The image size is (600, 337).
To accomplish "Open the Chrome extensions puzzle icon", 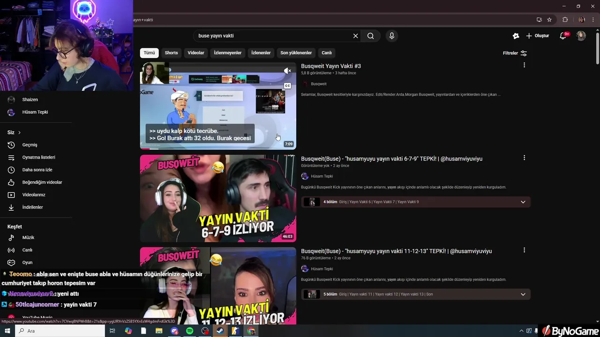I will click(565, 20).
